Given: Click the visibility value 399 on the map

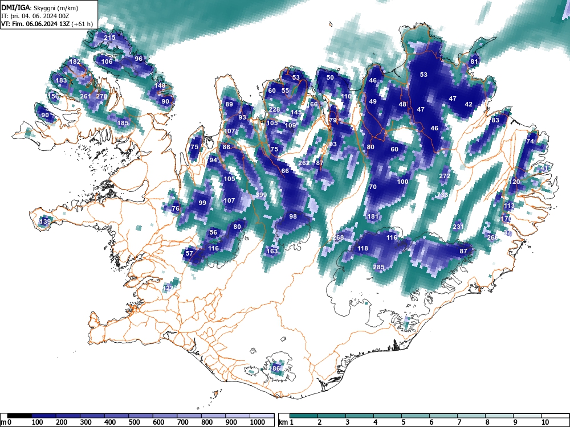Looking at the screenshot, I should point(261,195).
